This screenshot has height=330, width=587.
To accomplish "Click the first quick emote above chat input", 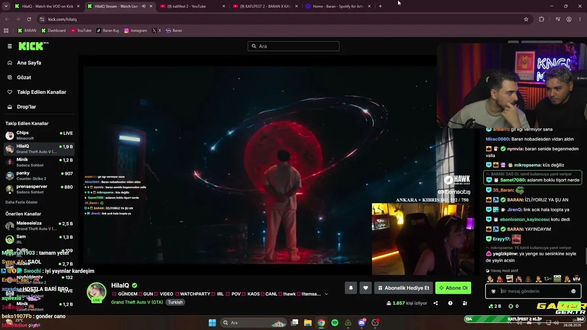I will (x=490, y=279).
